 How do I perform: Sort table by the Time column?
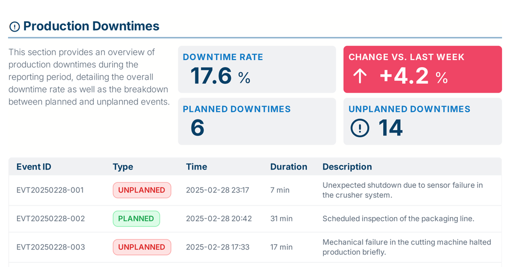tap(196, 167)
